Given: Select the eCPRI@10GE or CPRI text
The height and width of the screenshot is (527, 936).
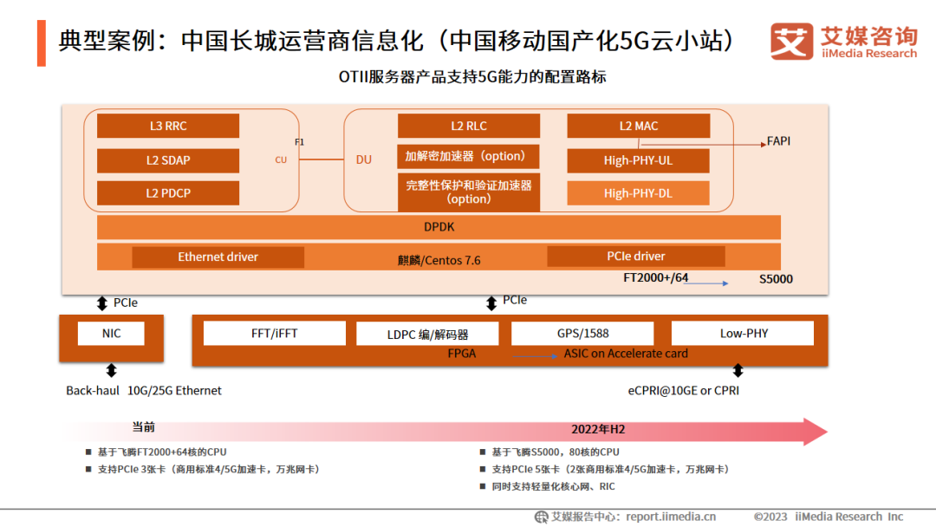Looking at the screenshot, I should click(684, 390).
